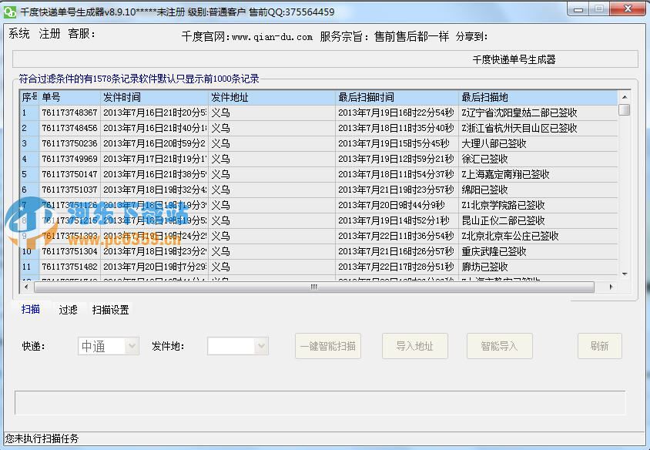
Task: Click the 一键智能扫描 button
Action: pyautogui.click(x=328, y=345)
